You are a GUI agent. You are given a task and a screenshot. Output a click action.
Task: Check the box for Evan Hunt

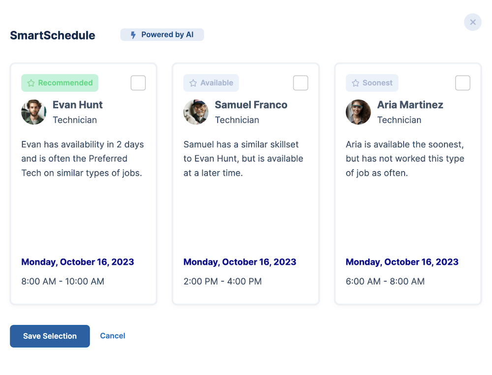click(138, 83)
